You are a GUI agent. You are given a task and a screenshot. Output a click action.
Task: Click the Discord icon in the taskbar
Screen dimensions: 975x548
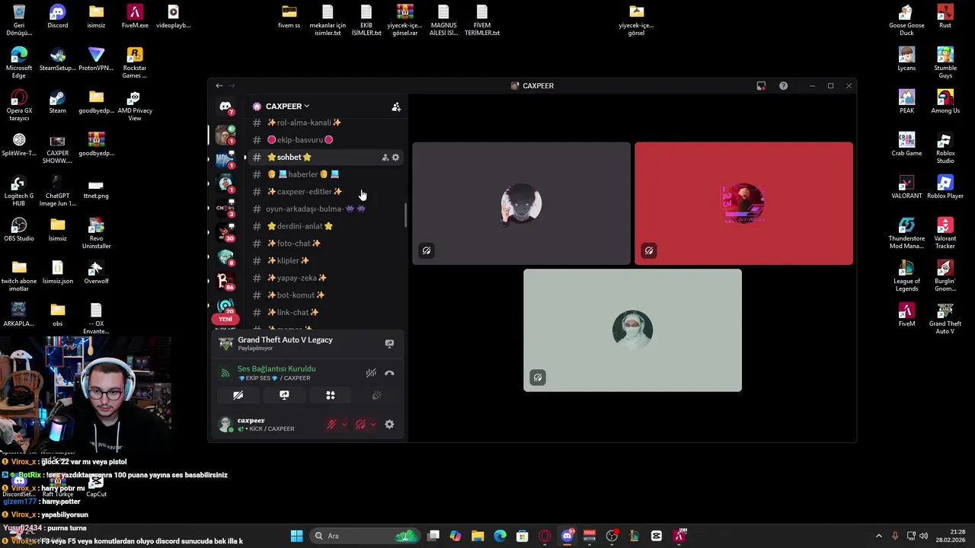coord(567,536)
